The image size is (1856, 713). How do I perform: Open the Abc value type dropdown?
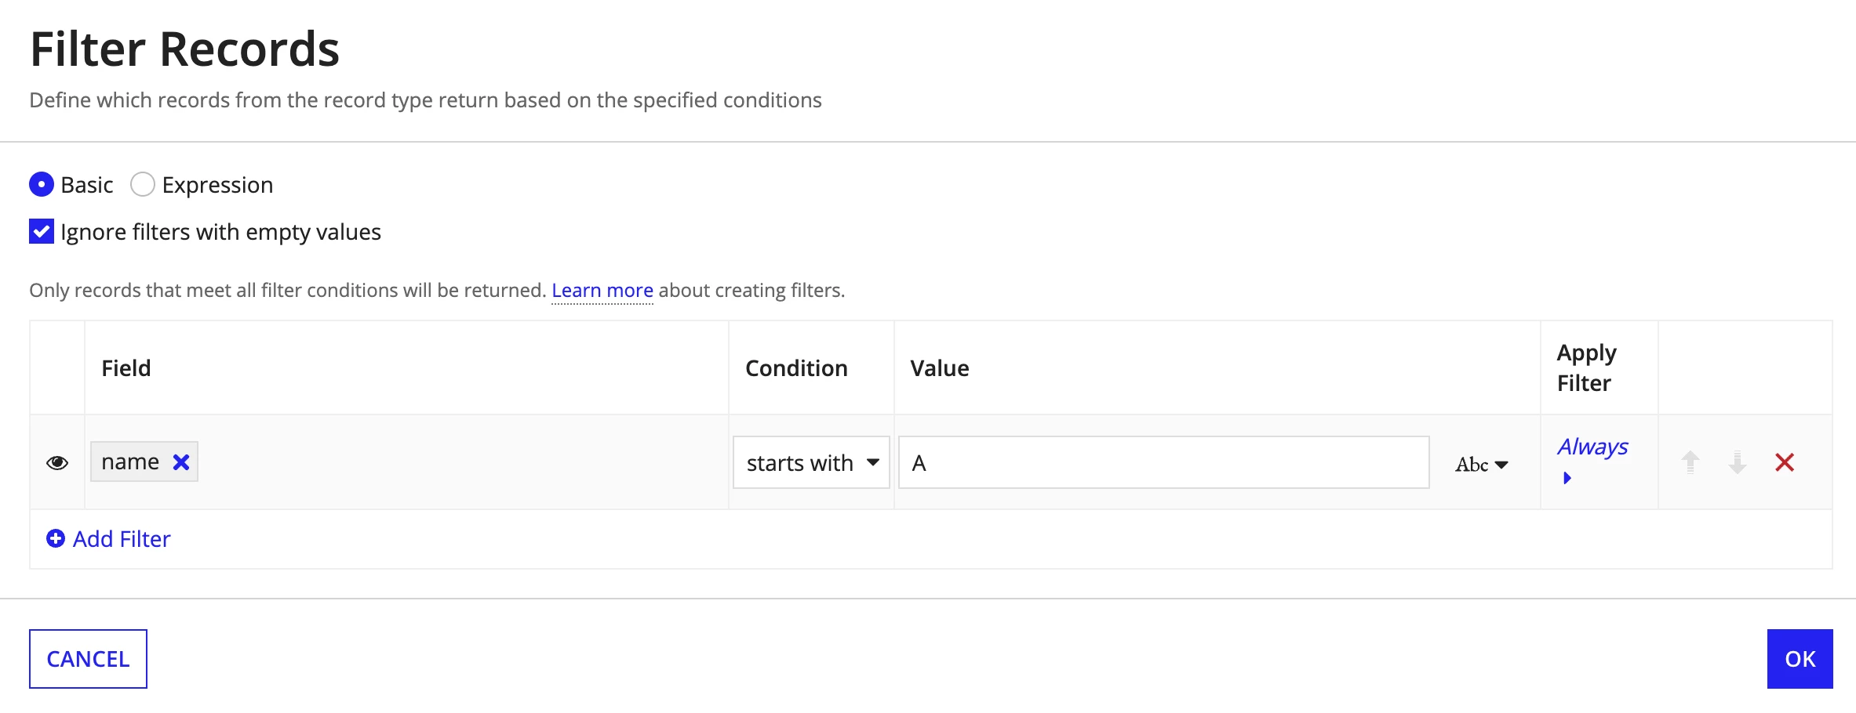[x=1481, y=464]
